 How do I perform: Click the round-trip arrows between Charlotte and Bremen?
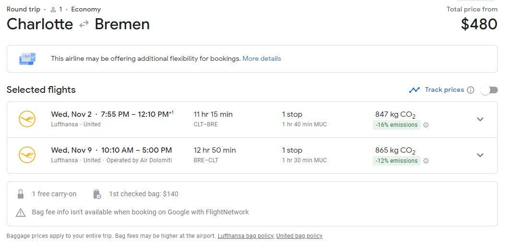pyautogui.click(x=84, y=24)
